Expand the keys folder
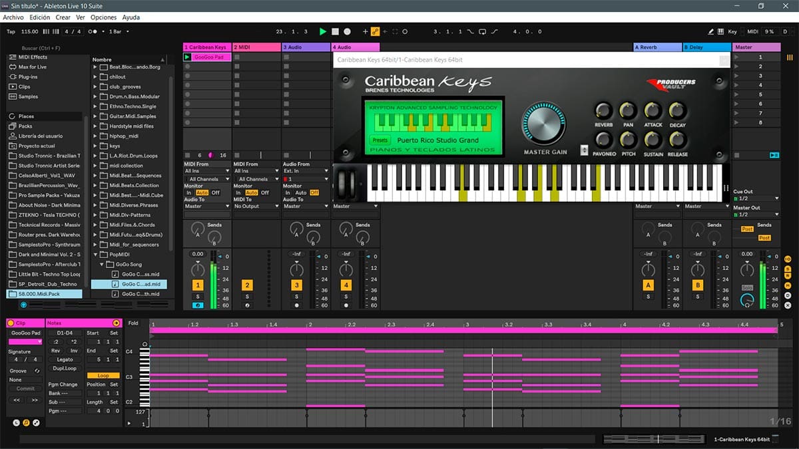This screenshot has height=449, width=799. 95,146
